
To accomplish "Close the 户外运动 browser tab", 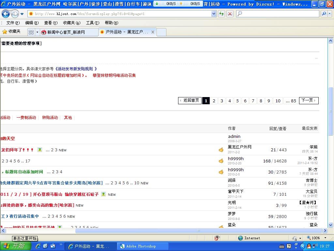I will click(x=153, y=32).
